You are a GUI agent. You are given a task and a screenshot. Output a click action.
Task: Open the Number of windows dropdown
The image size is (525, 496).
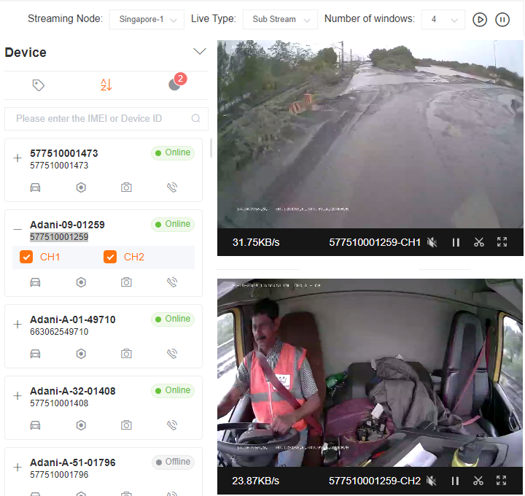(443, 20)
